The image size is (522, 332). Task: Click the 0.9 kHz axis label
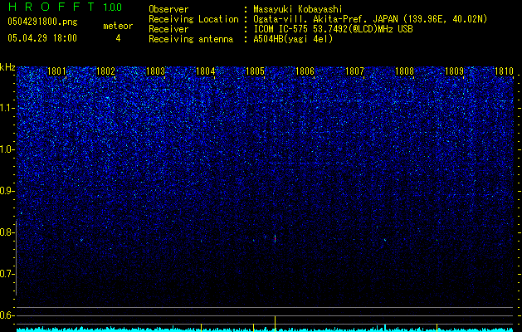pyautogui.click(x=7, y=191)
